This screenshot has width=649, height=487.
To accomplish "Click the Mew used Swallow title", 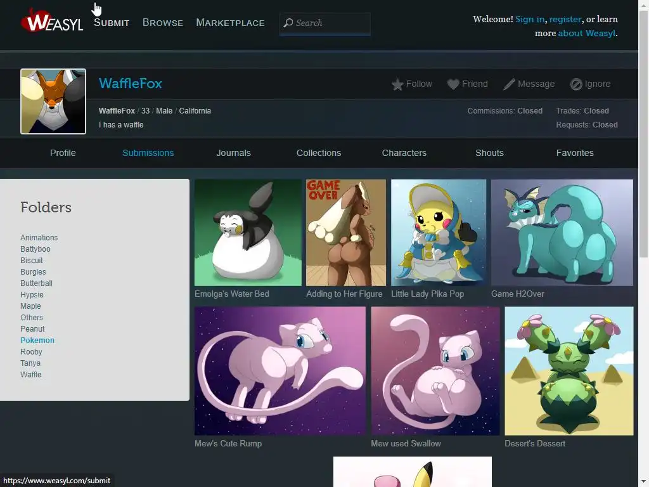I will [406, 443].
